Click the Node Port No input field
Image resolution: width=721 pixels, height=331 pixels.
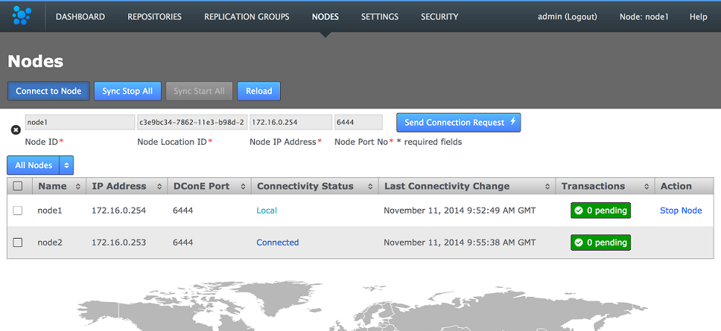[x=358, y=122]
